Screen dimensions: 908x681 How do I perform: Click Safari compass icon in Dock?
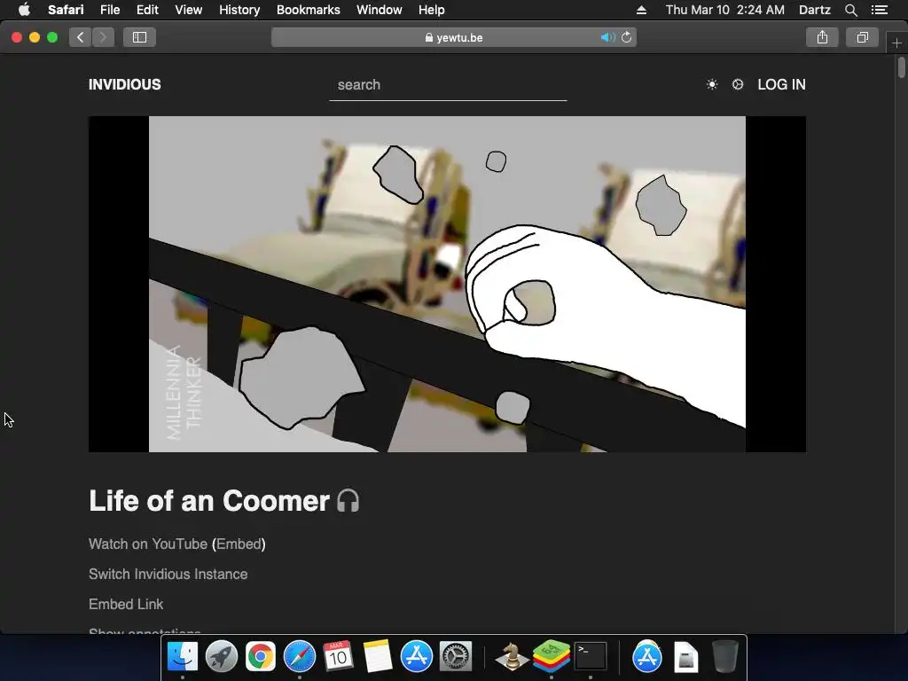[x=300, y=657]
